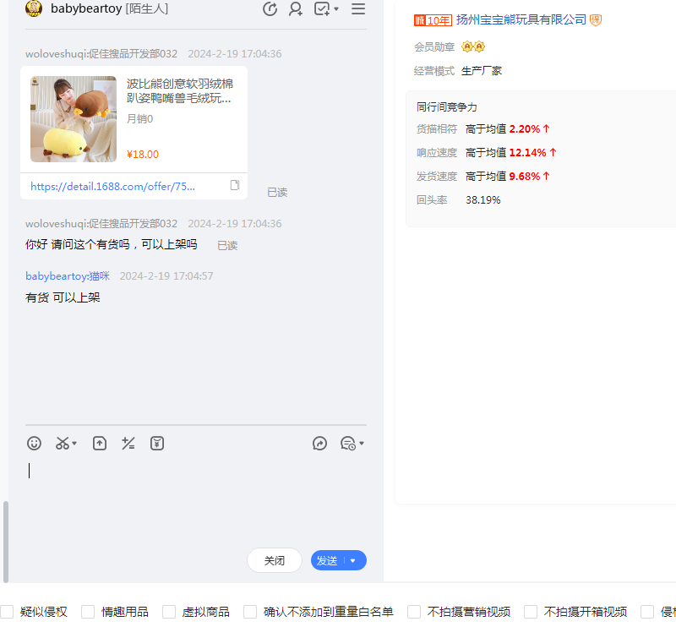
Task: Open the detail.1688.com offer link
Action: (x=112, y=186)
